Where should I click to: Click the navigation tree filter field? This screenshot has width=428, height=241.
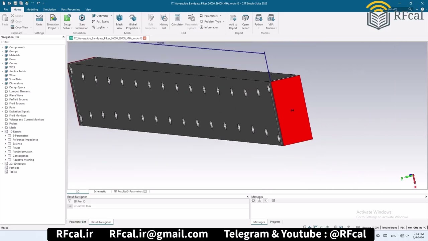[32, 42]
